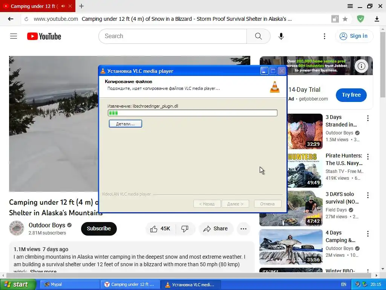This screenshot has width=386, height=290.
Task: Click 2.81M subscribers text
Action: tap(47, 233)
